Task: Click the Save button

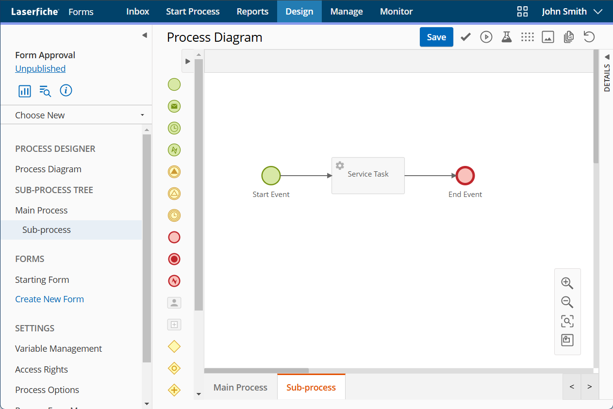Action: [x=436, y=37]
